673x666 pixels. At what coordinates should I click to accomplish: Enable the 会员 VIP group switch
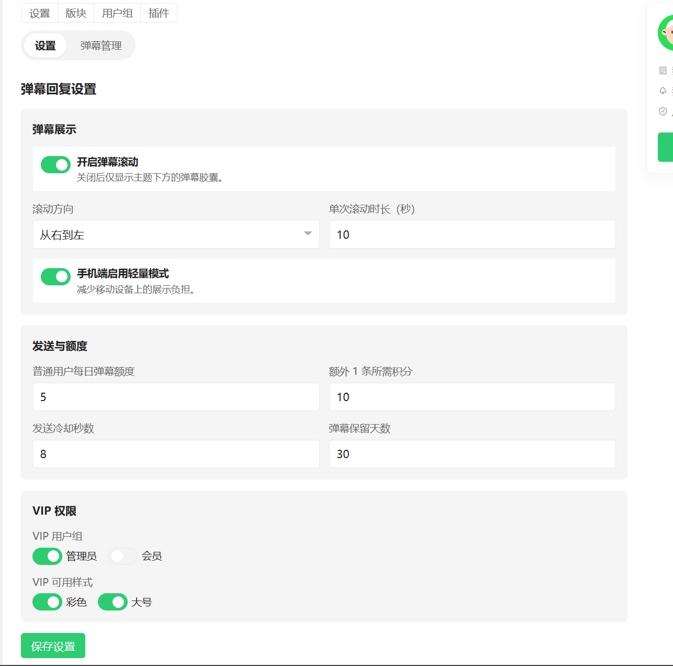click(x=122, y=556)
